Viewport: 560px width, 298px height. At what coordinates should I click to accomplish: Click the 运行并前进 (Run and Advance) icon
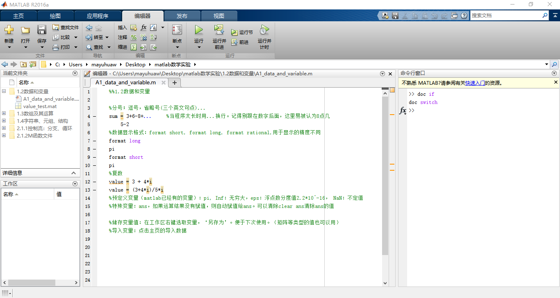[x=219, y=30]
